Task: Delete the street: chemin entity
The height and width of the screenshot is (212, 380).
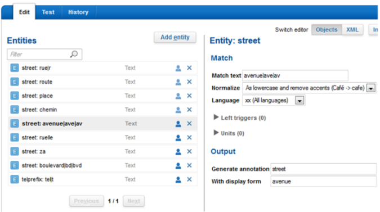Action: (189, 110)
